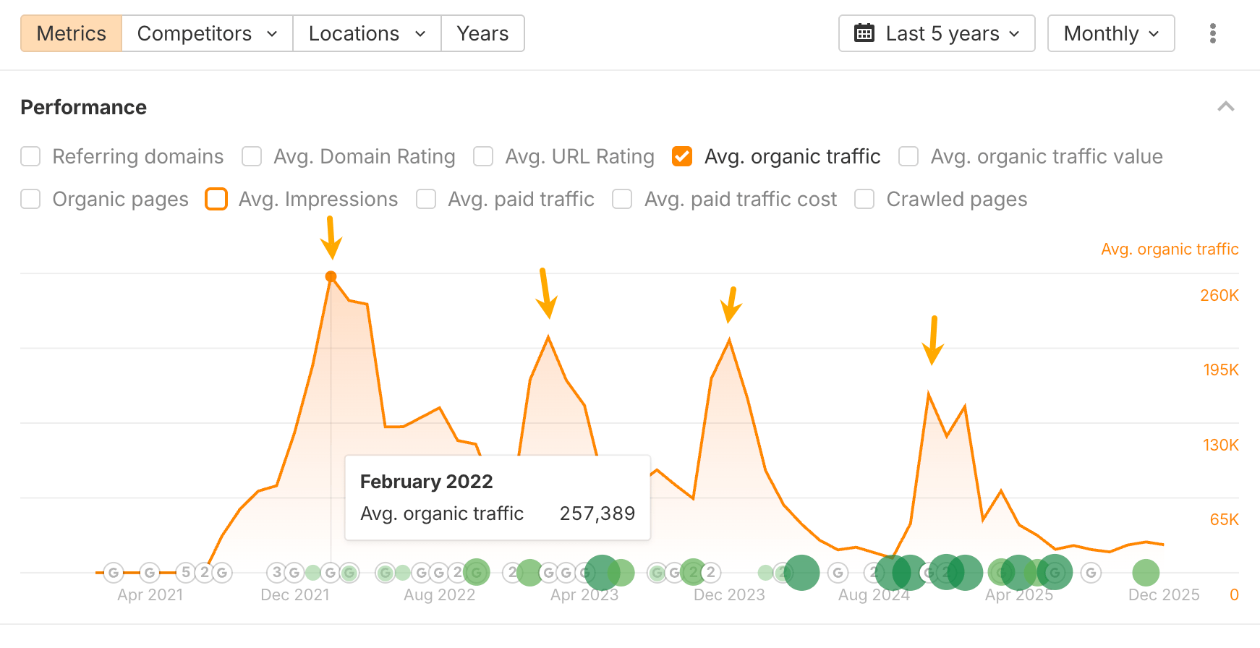Collapse the Performance section chevron
Viewport: 1260px width, 648px height.
(1225, 107)
